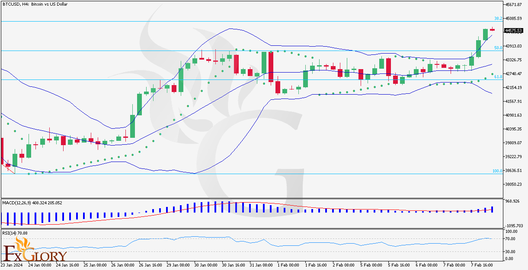Click the RSI(14) 70.88 indicator label

coord(15,233)
